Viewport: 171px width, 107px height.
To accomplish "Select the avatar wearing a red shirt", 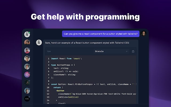I will tap(27, 51).
